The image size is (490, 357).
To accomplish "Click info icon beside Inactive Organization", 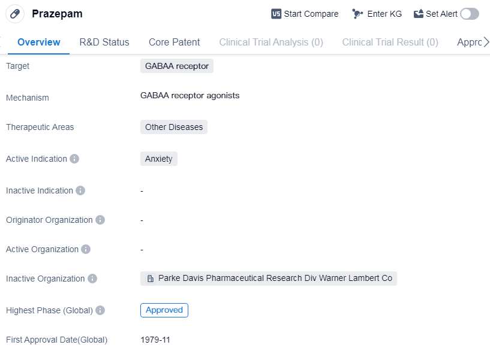I will (x=92, y=279).
